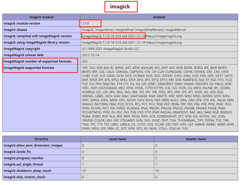241x185 pixels.
Task: Click the "Local Value" column header
Action: tap(117, 139)
